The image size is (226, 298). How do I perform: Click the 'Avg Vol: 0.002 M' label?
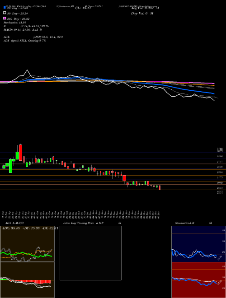145,8
